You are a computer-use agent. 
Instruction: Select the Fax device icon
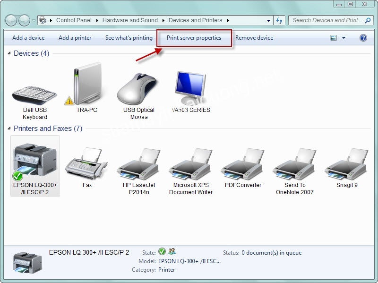86,163
